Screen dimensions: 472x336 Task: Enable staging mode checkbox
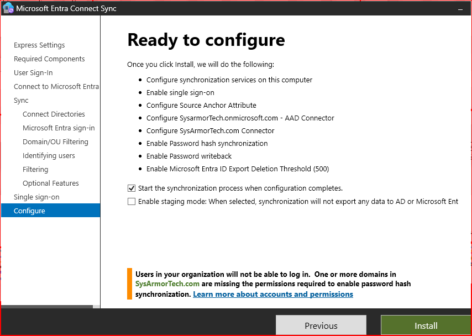131,201
